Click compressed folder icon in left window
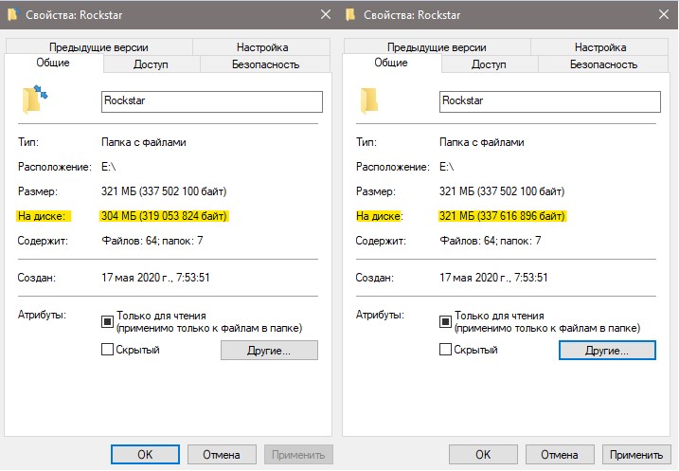 click(35, 100)
